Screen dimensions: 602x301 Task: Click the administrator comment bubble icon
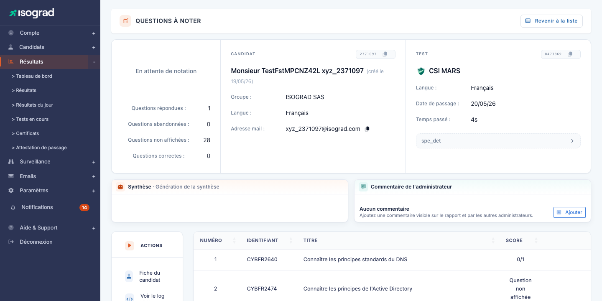click(363, 187)
